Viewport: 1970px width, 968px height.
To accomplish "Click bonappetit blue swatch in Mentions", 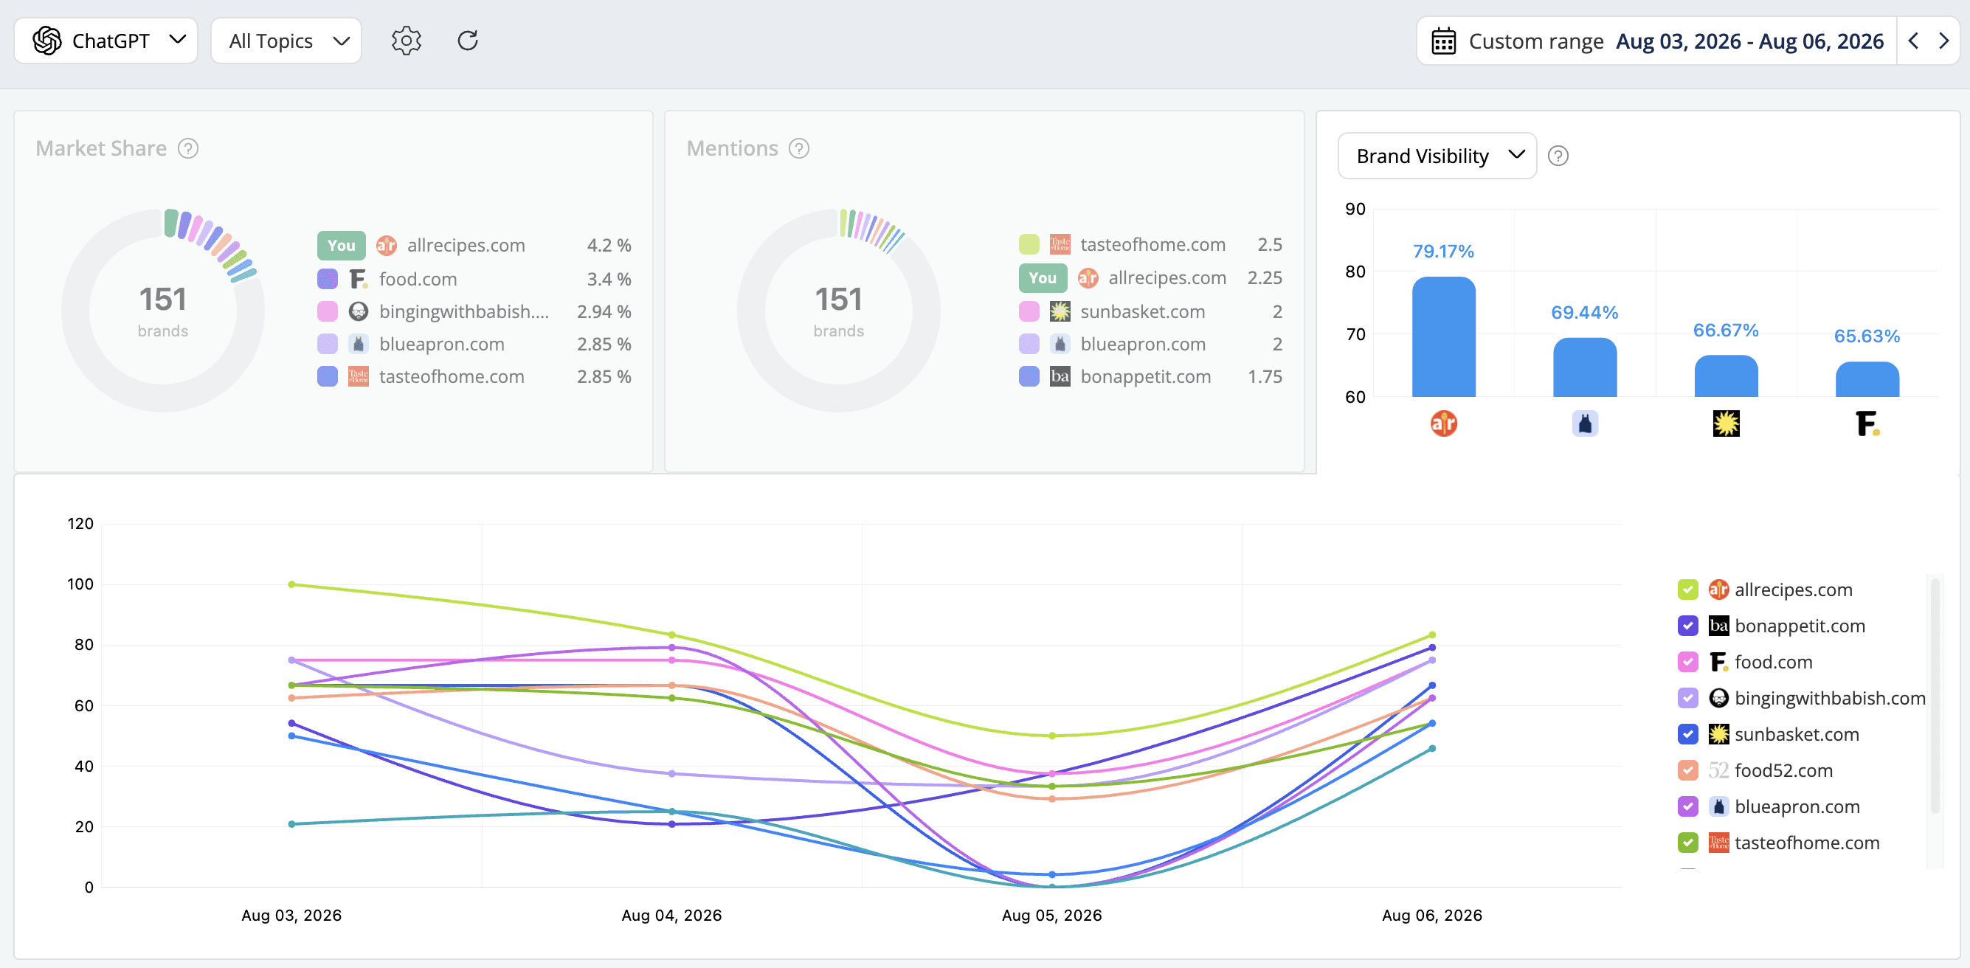I will (x=1029, y=376).
